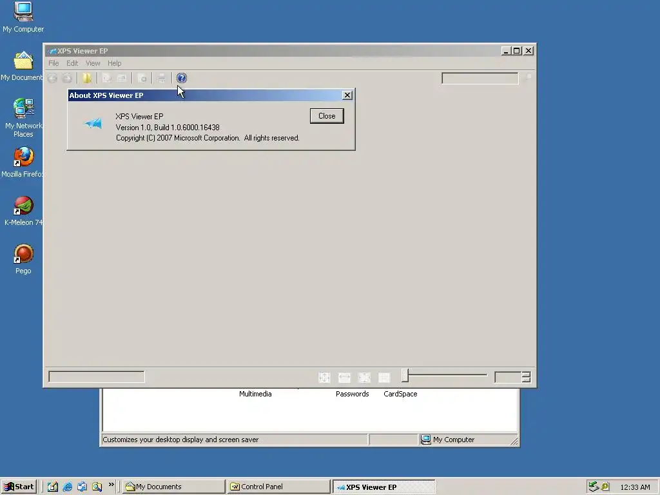
Task: Click the multi-page thumbnails view icon
Action: point(384,378)
